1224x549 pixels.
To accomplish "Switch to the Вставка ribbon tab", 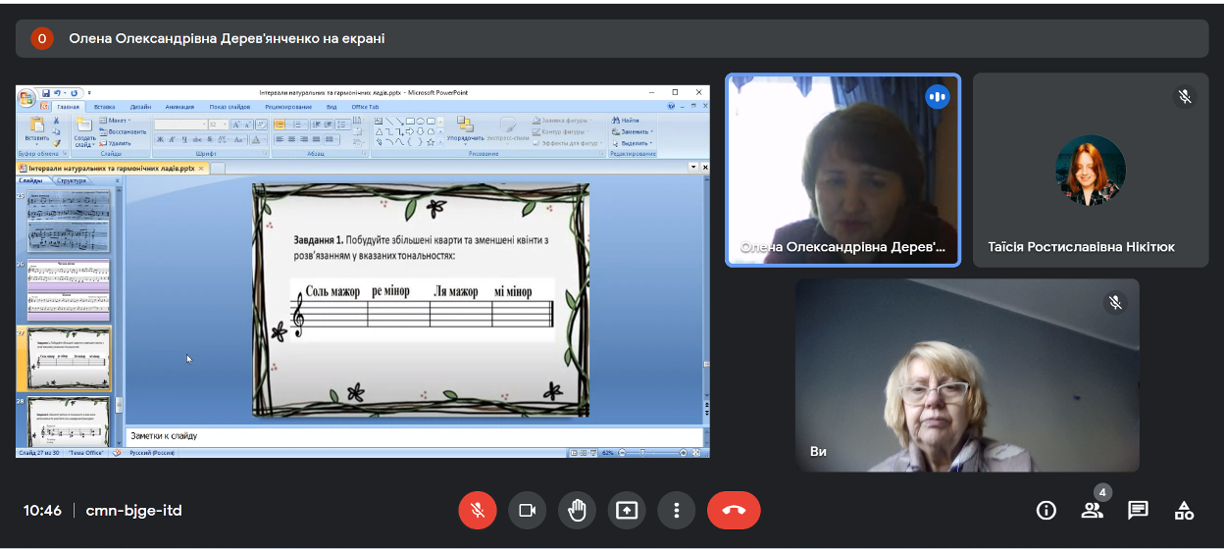I will (104, 107).
